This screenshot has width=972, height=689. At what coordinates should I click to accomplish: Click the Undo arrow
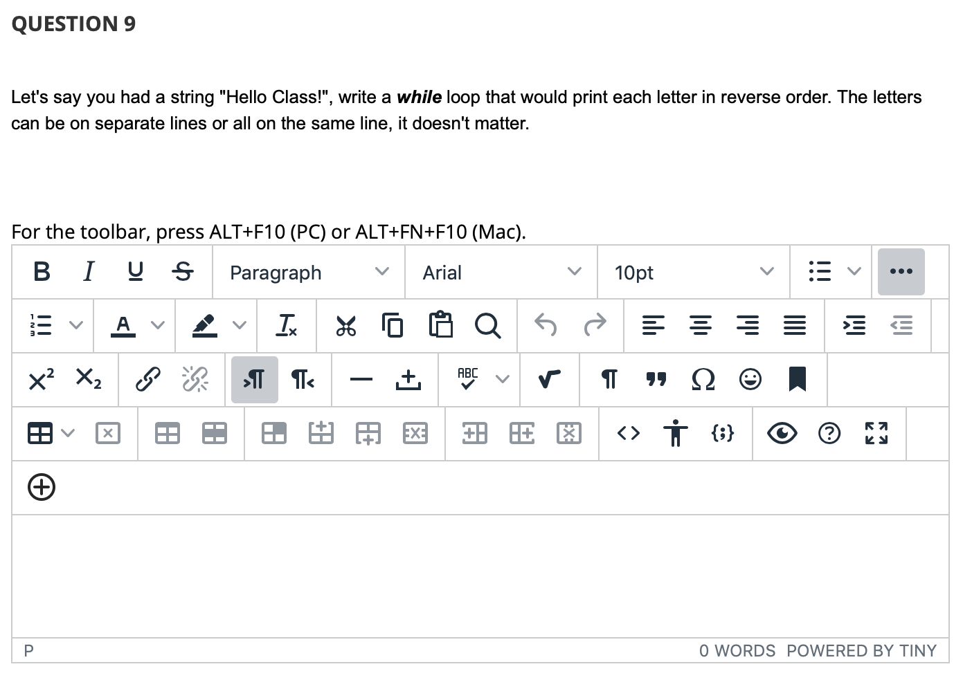(x=546, y=325)
